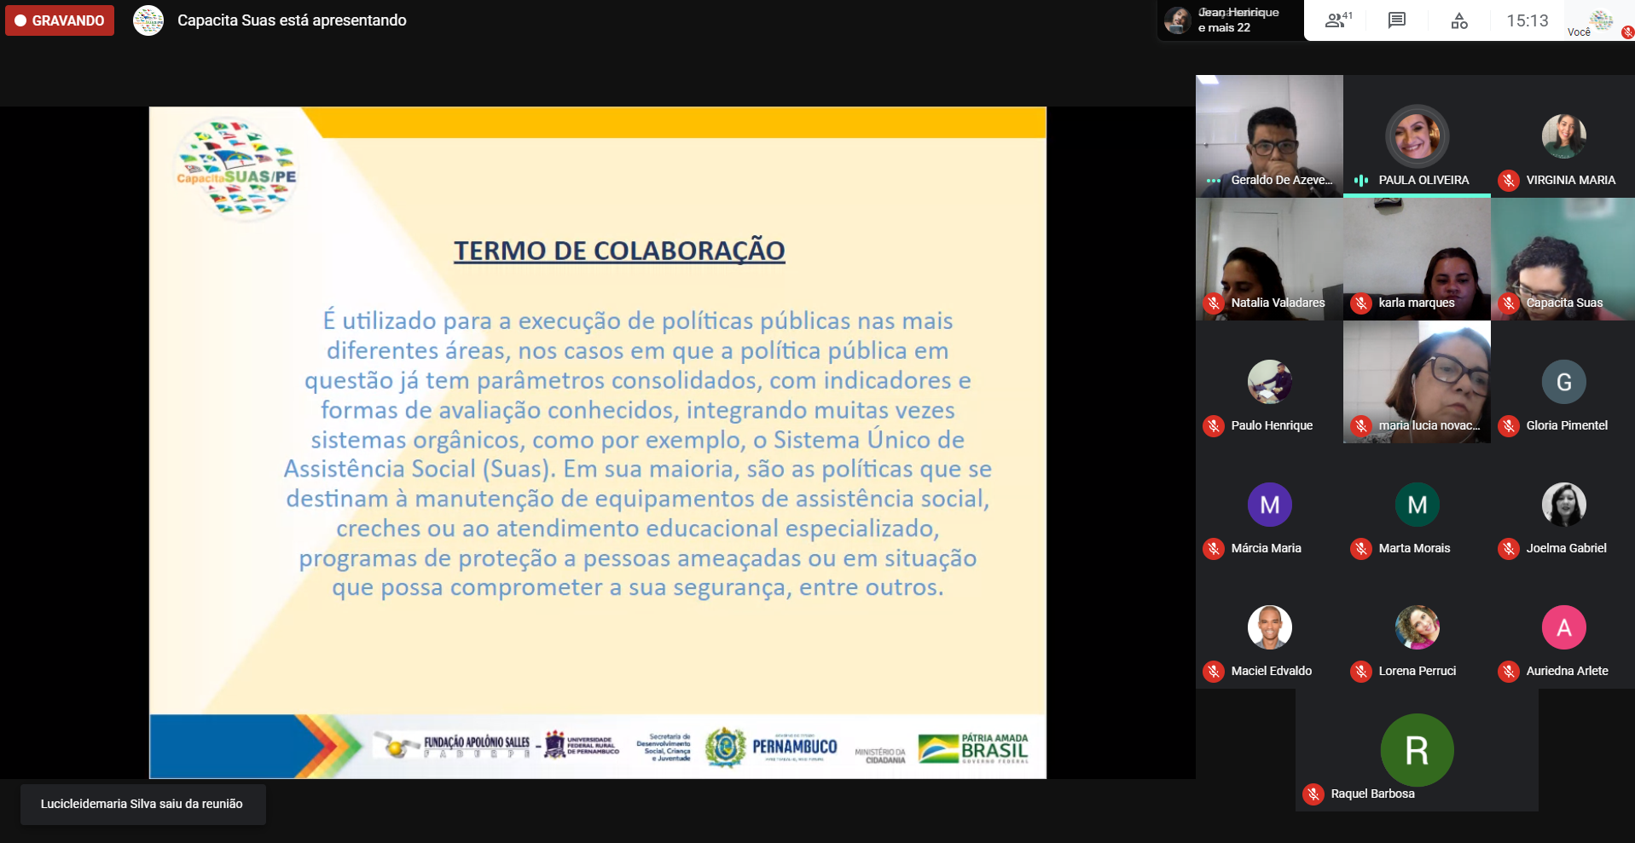
Task: Click the Márcia Maria purple M avatar
Action: (1269, 505)
